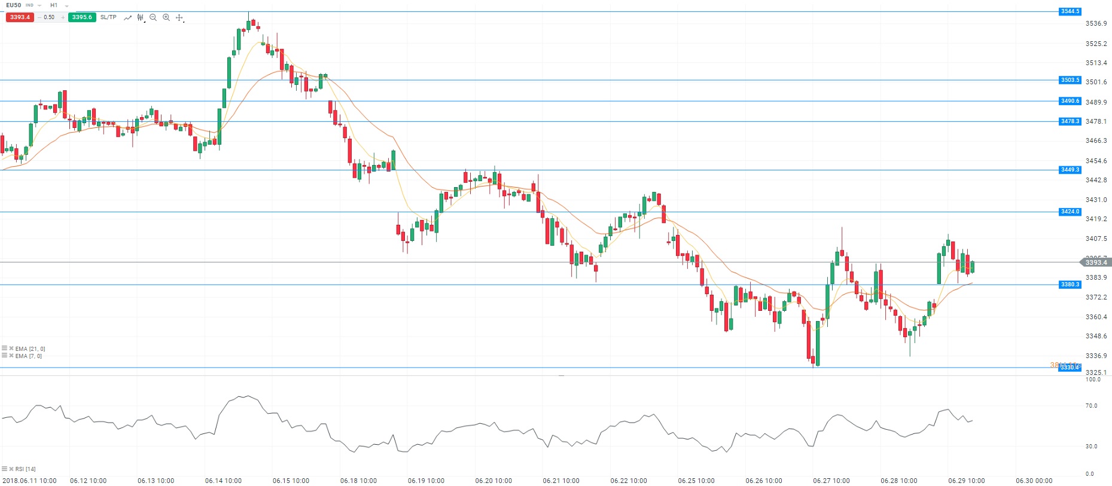Click the 06.29 10:00 time axis label
1112x486 pixels.
click(966, 481)
